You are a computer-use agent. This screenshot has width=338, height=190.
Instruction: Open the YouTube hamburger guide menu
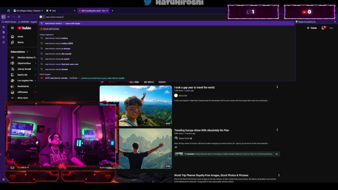(12, 28)
